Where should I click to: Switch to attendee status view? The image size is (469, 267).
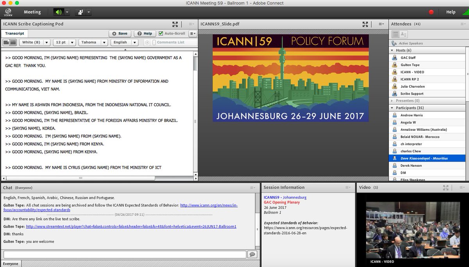coord(403,34)
